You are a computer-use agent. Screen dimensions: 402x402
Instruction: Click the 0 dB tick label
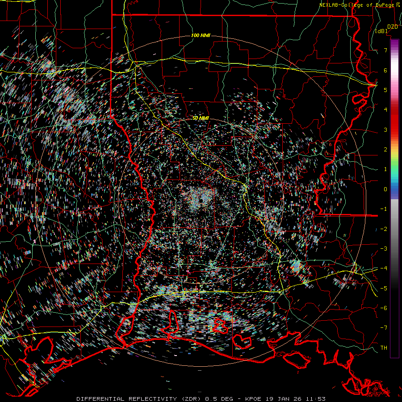pos(385,189)
